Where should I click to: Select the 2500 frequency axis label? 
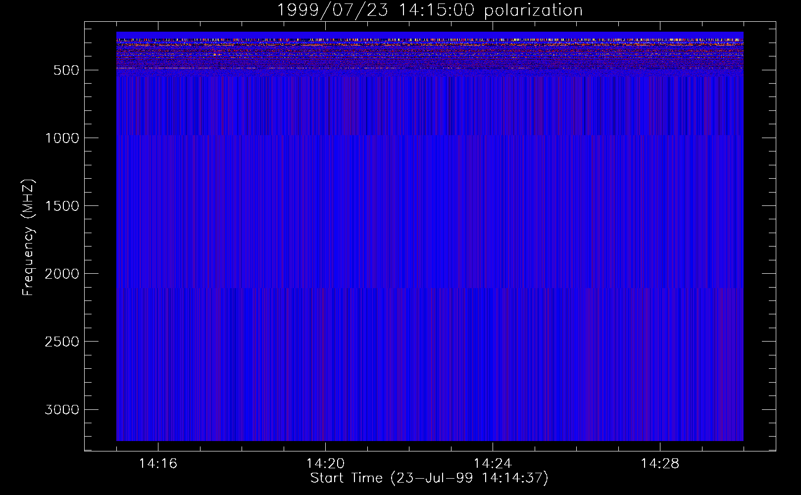point(62,342)
